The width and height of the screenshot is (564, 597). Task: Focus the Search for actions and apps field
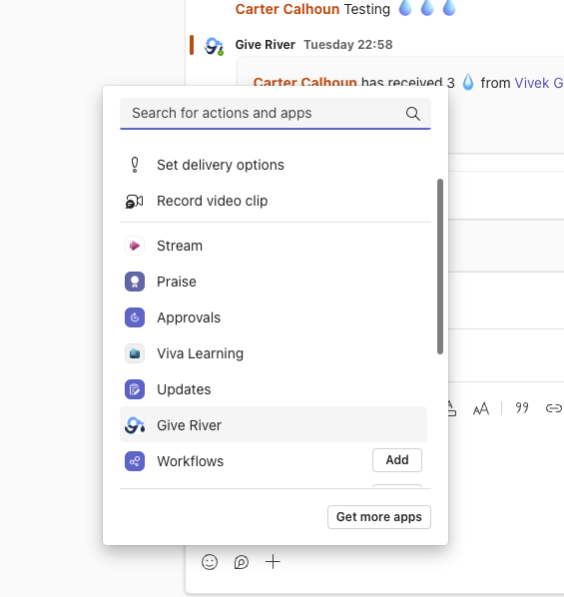(x=276, y=114)
